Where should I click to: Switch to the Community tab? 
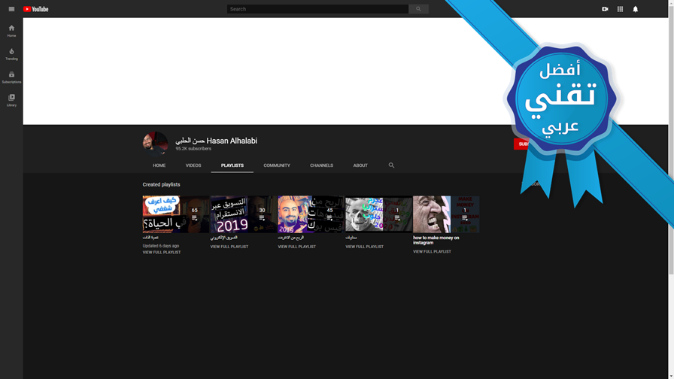click(x=277, y=165)
